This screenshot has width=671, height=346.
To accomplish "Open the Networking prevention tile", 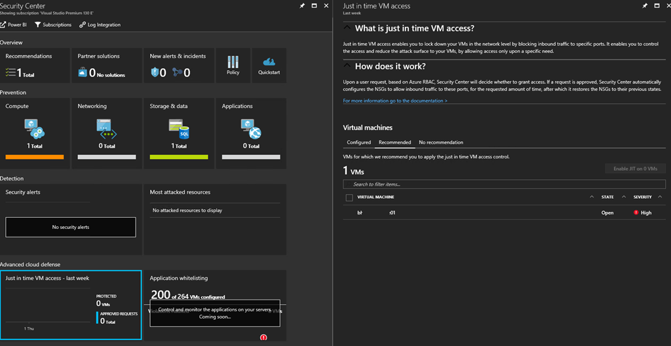I will [107, 129].
